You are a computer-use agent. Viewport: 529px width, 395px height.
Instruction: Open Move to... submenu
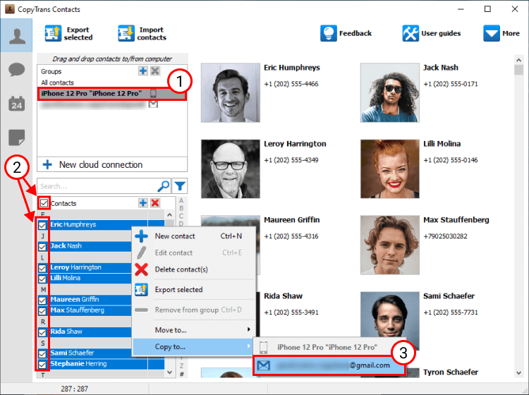point(194,330)
